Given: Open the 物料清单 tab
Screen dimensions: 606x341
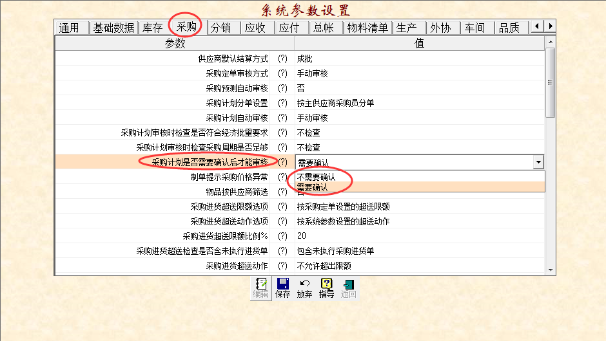Looking at the screenshot, I should (x=367, y=28).
